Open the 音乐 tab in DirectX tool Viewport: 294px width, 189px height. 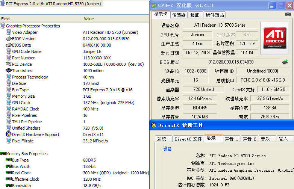[x=267, y=139]
